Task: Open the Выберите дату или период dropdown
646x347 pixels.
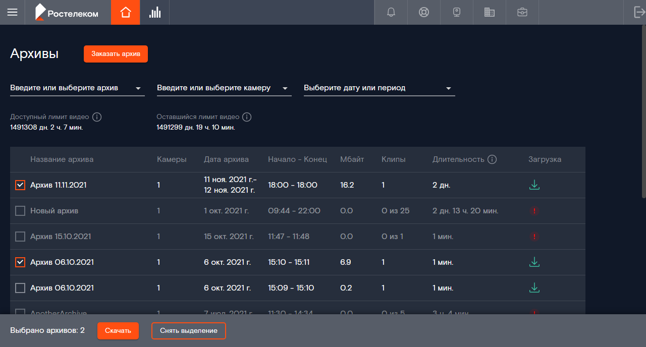Action: coord(379,88)
